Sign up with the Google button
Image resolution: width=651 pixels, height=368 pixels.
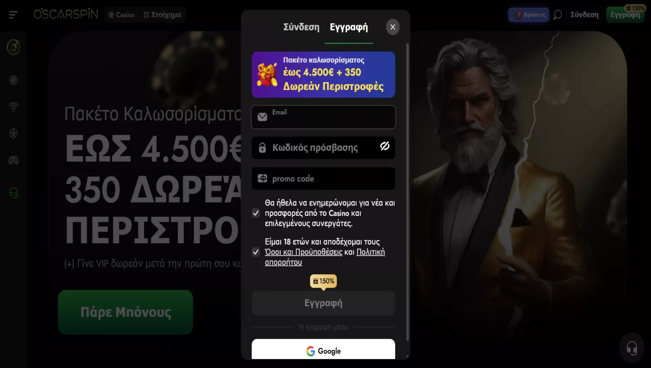323,351
